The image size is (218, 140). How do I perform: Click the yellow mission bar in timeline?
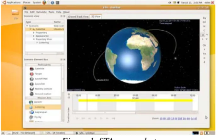[x=135, y=100]
